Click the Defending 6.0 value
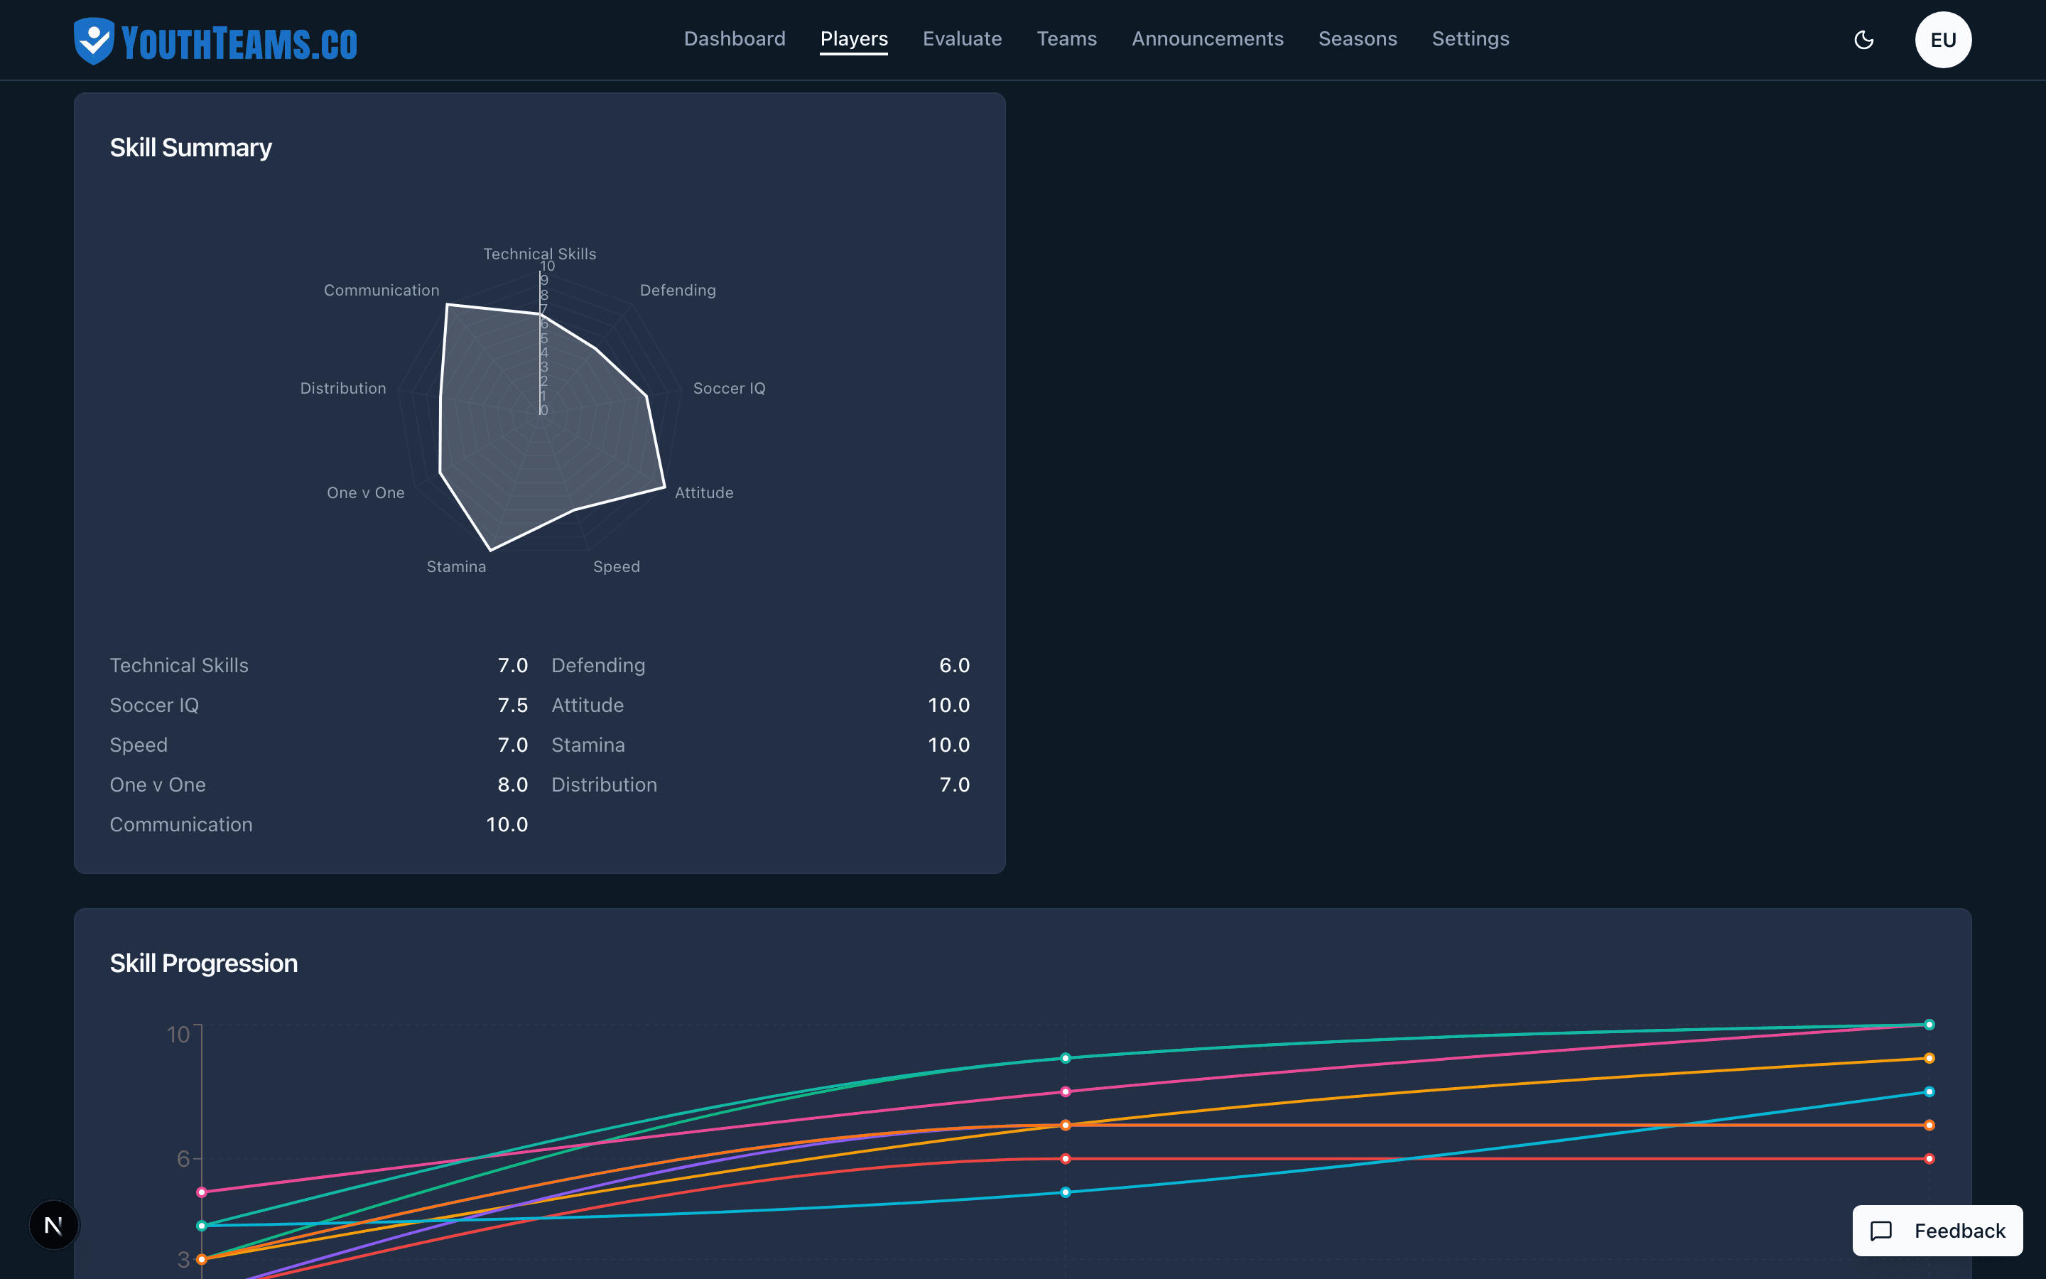This screenshot has height=1279, width=2046. tap(955, 666)
